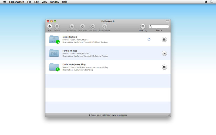The height and width of the screenshot is (135, 216).
Task: Click the Sync Both toolbar icon
Action: pyautogui.click(x=93, y=26)
